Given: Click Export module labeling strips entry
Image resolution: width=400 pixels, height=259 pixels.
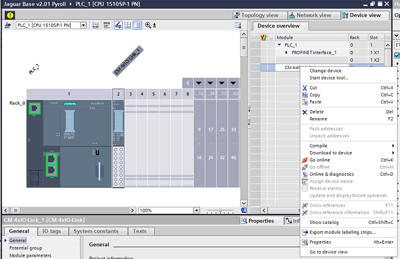Looking at the screenshot, I should click(x=348, y=232).
